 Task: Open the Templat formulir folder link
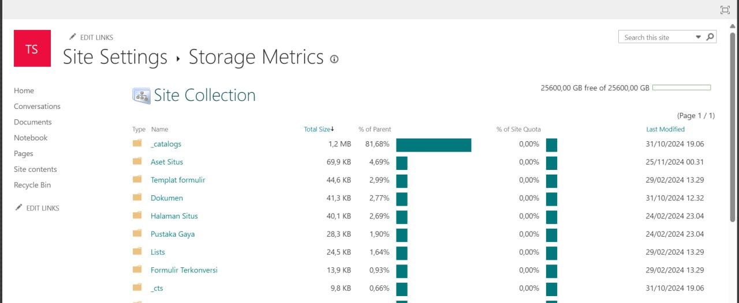178,180
